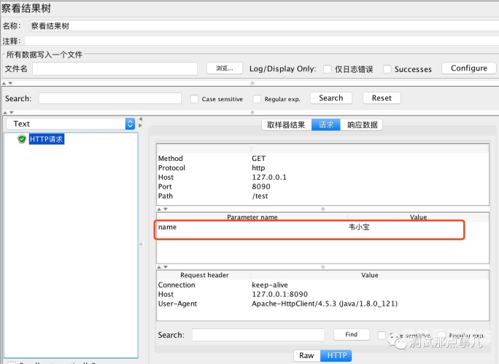Click the collapse arrows above Parameter name table

(162, 209)
